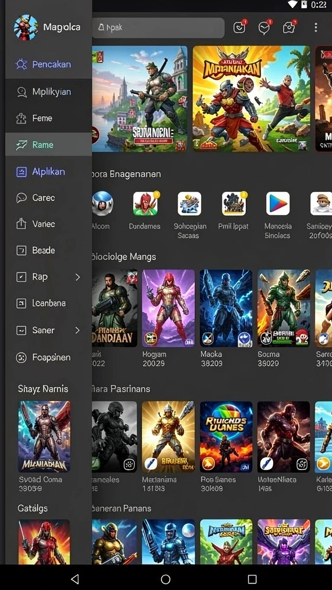
Task: Open the Ros Sanes game card
Action: click(226, 437)
